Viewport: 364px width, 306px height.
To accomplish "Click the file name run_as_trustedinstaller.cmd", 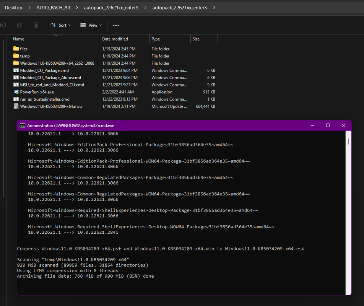I will click(x=45, y=99).
